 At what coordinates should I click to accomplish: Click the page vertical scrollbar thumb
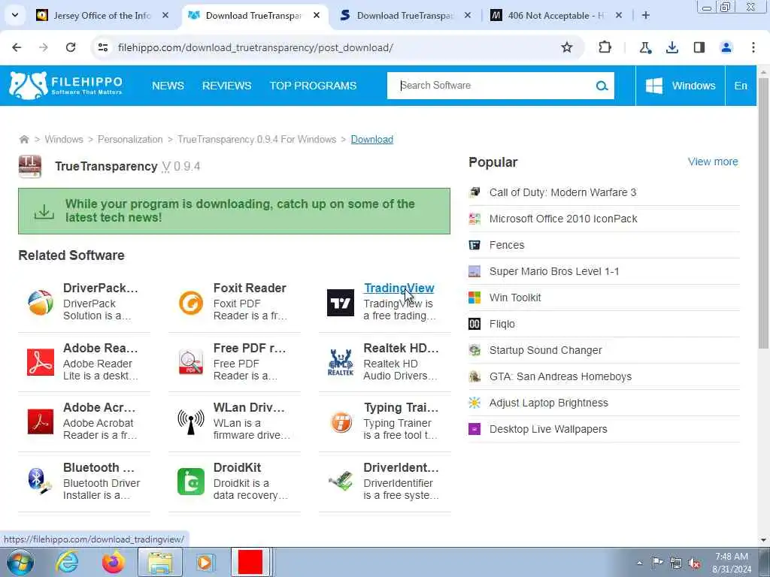(763, 213)
